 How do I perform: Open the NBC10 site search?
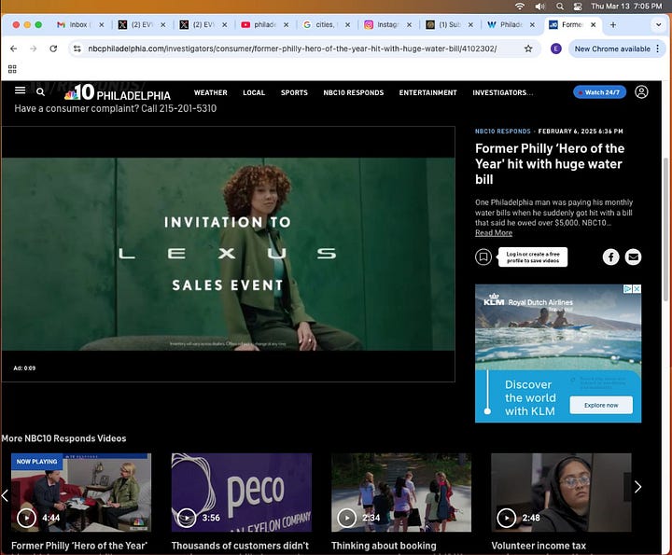(40, 91)
